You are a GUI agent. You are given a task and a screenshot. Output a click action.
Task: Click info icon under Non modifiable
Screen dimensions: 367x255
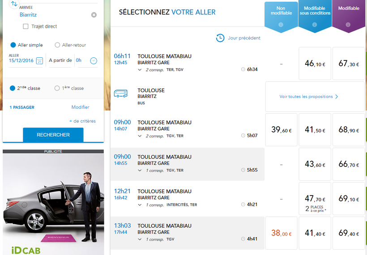(281, 25)
